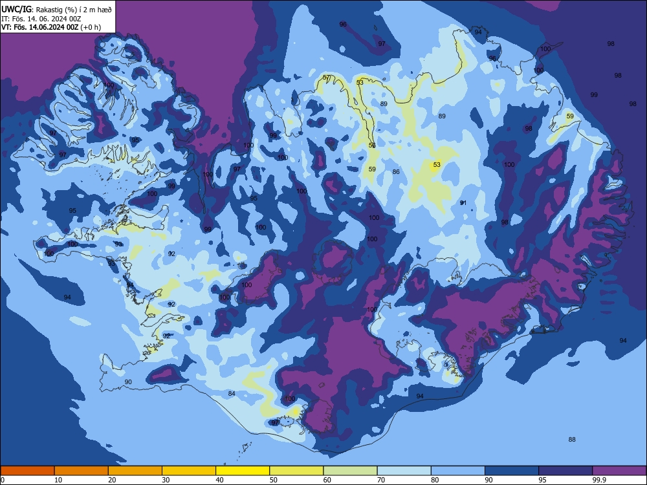Viewport: 647px width, 485px height.
Task: Select the dark indigo 95–99.9 legend swatch
Action: (x=565, y=471)
